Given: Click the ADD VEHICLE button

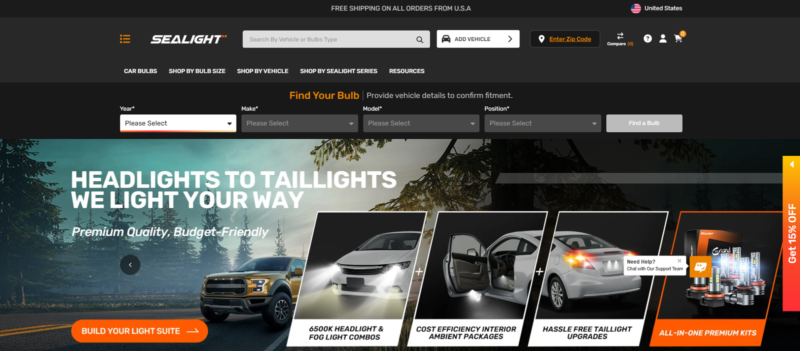Looking at the screenshot, I should point(478,39).
